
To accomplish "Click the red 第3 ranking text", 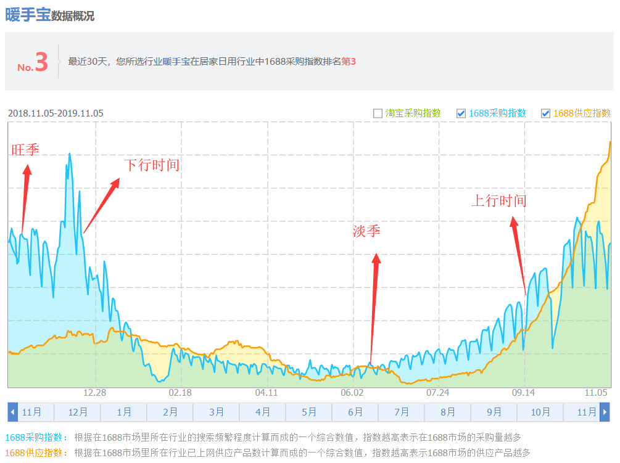I will tap(349, 62).
